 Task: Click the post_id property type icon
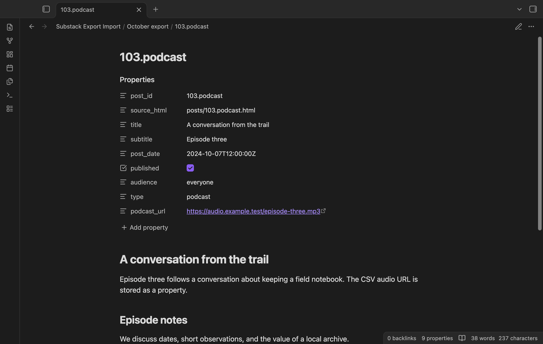coord(123,96)
